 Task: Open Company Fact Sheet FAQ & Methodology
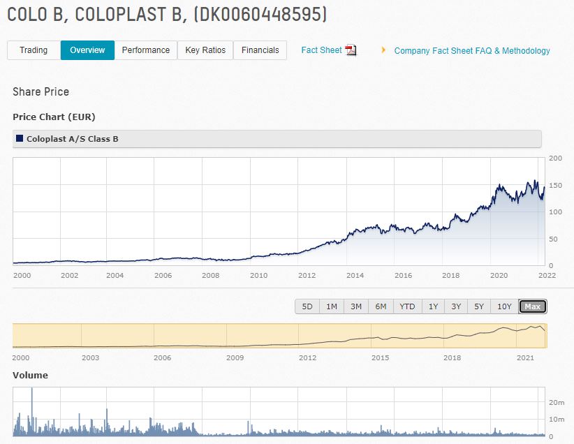(x=472, y=51)
